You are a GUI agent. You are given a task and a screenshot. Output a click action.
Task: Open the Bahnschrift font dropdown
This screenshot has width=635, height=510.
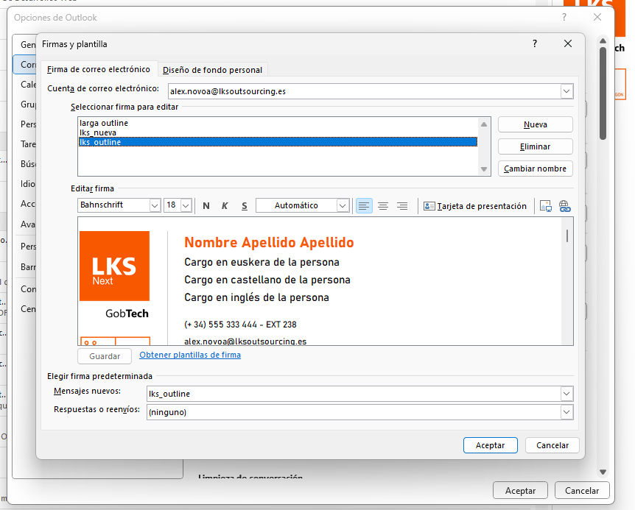pos(155,205)
